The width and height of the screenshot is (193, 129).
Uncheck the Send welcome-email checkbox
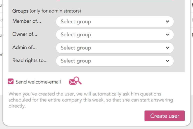pyautogui.click(x=10, y=81)
